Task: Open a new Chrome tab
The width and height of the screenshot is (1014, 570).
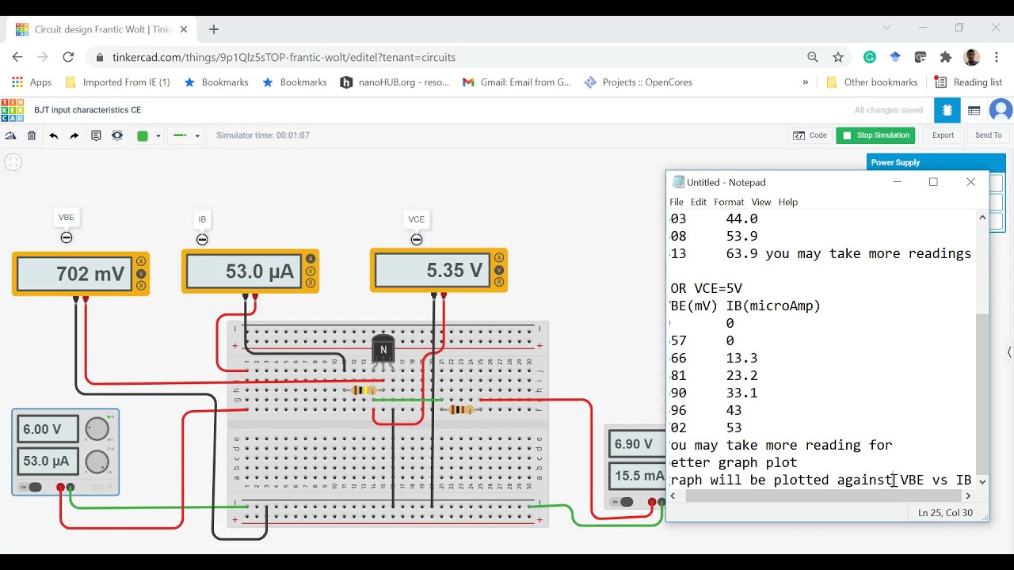Action: click(214, 29)
